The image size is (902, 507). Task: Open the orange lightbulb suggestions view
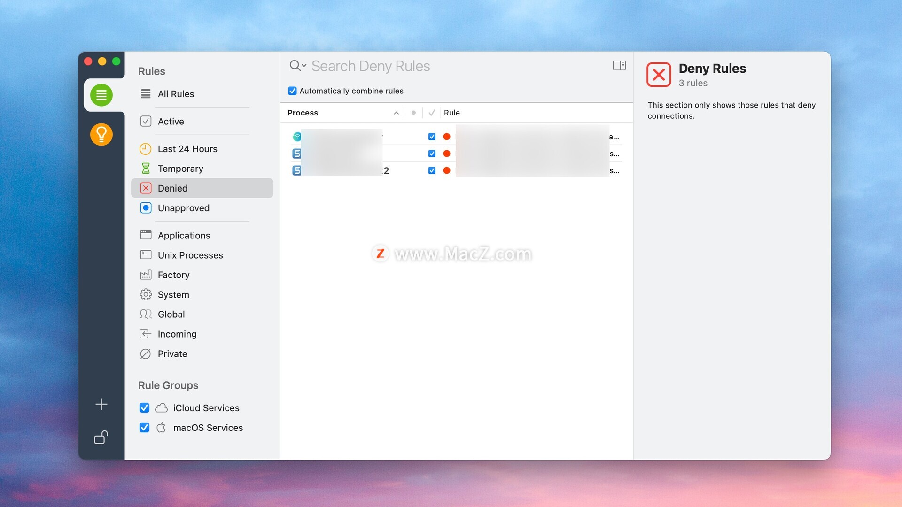(101, 135)
